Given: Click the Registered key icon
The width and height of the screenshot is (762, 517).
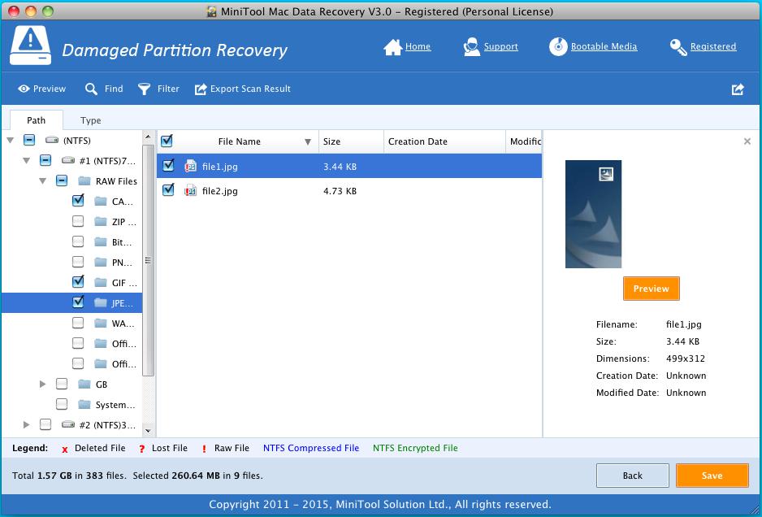Looking at the screenshot, I should coord(678,47).
